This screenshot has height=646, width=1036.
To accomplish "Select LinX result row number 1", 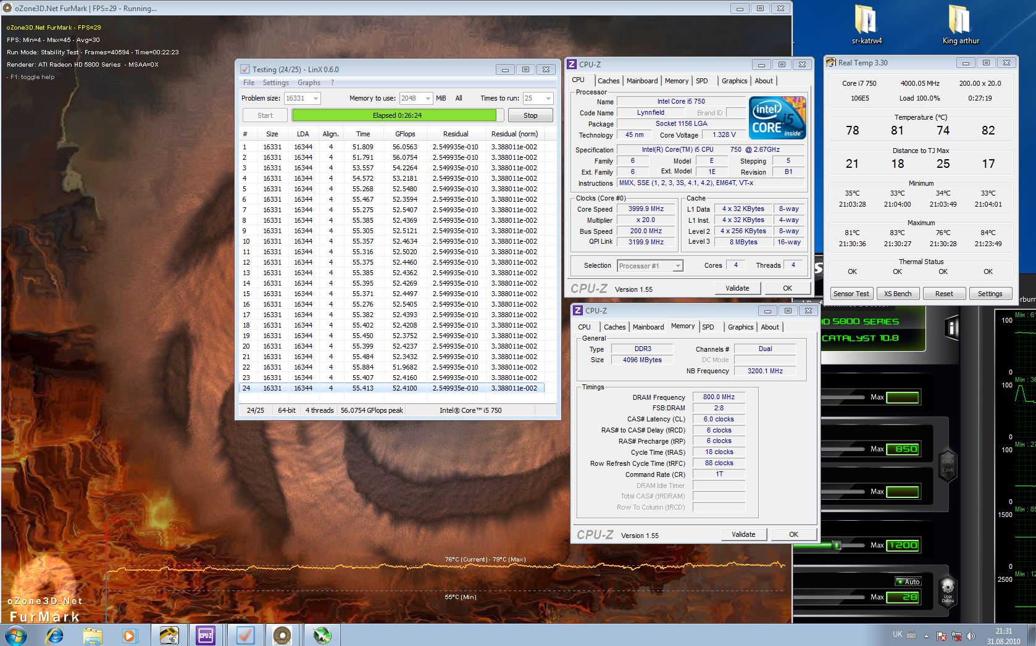I will click(392, 147).
